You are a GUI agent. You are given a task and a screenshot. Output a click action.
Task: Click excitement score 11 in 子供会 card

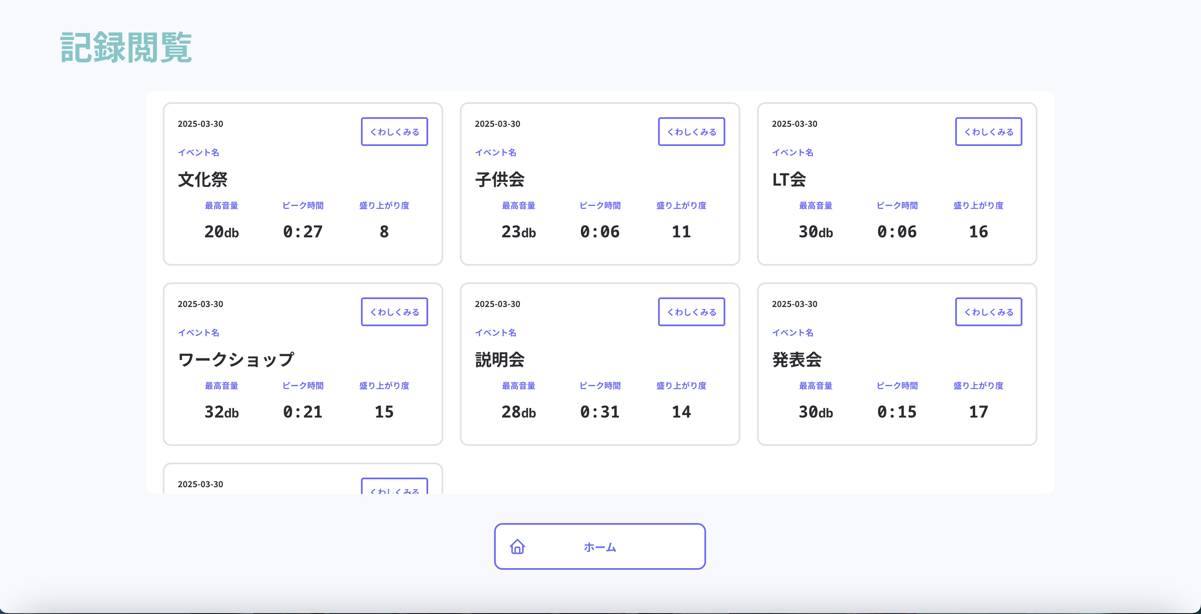(x=681, y=232)
